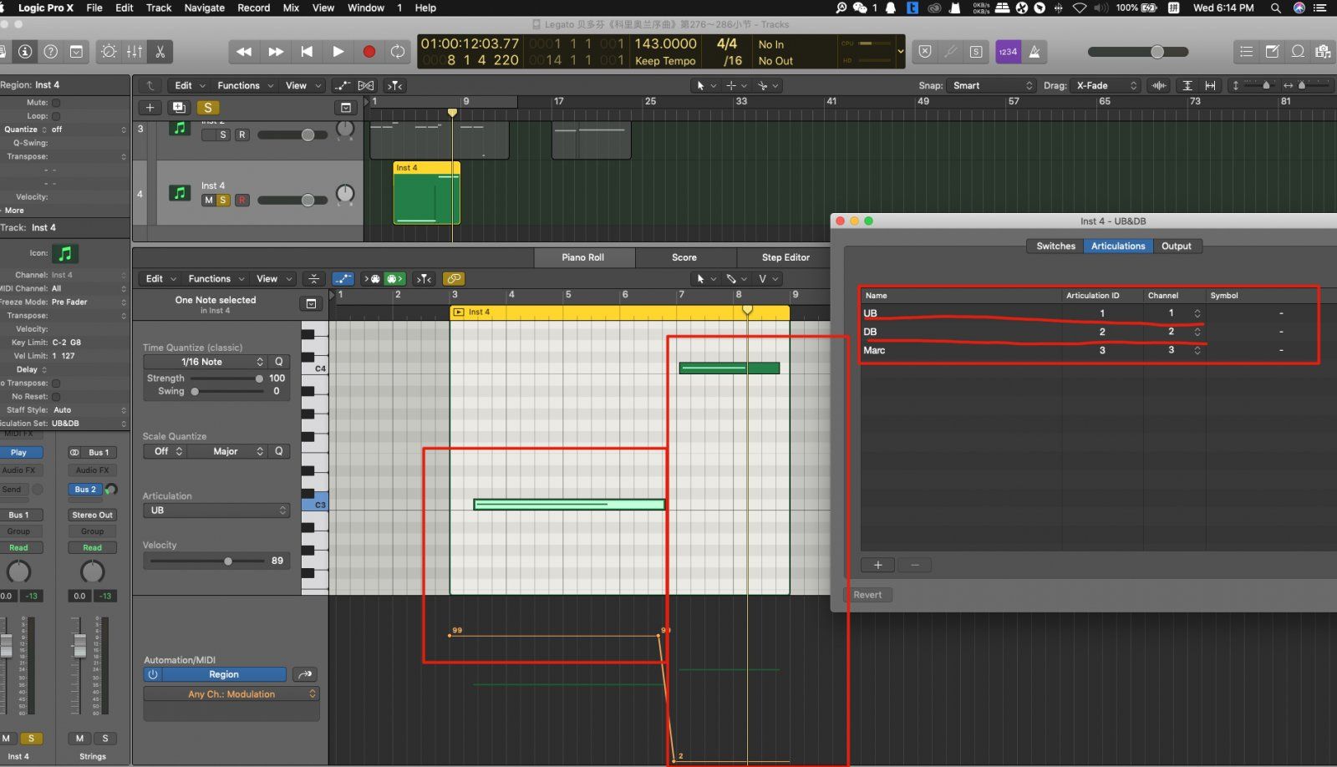Add articulation with the plus button
This screenshot has height=767, width=1337.
click(x=877, y=566)
